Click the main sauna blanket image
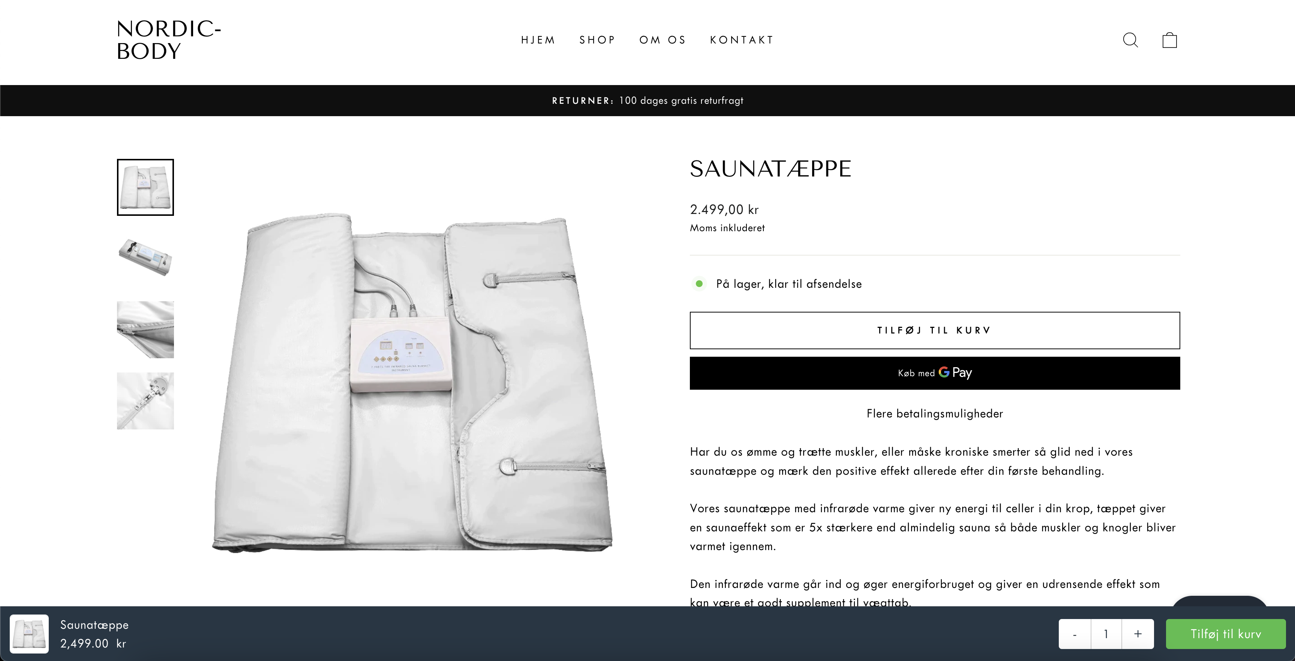 point(412,383)
